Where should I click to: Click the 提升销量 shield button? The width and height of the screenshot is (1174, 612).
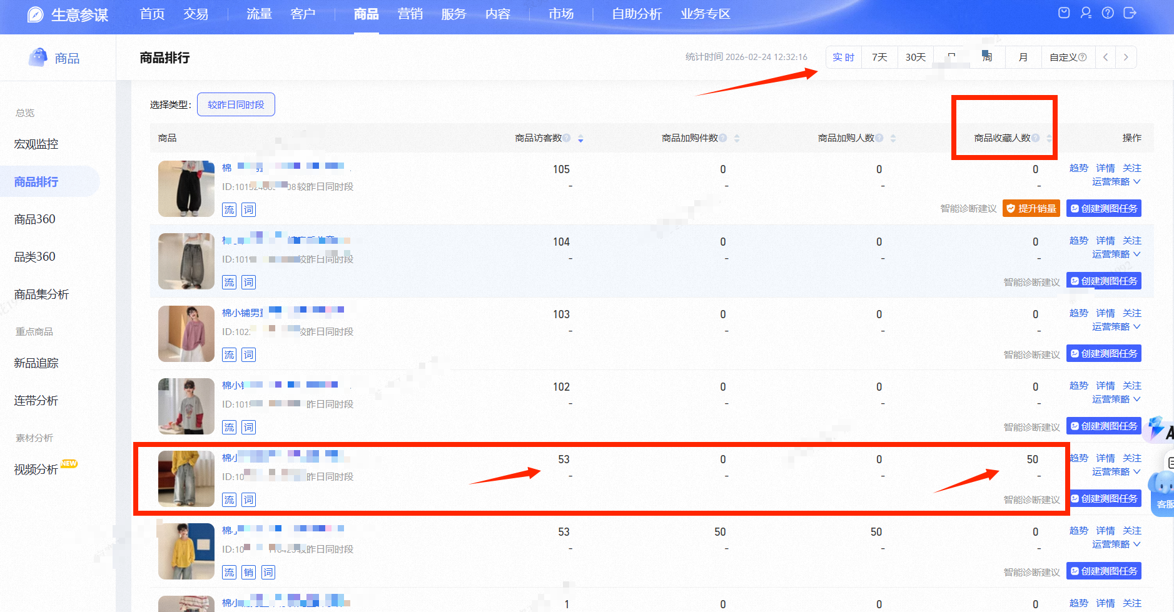click(x=1031, y=208)
